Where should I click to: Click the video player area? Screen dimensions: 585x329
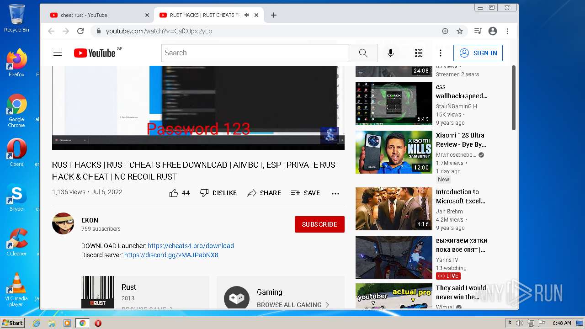[x=198, y=107]
